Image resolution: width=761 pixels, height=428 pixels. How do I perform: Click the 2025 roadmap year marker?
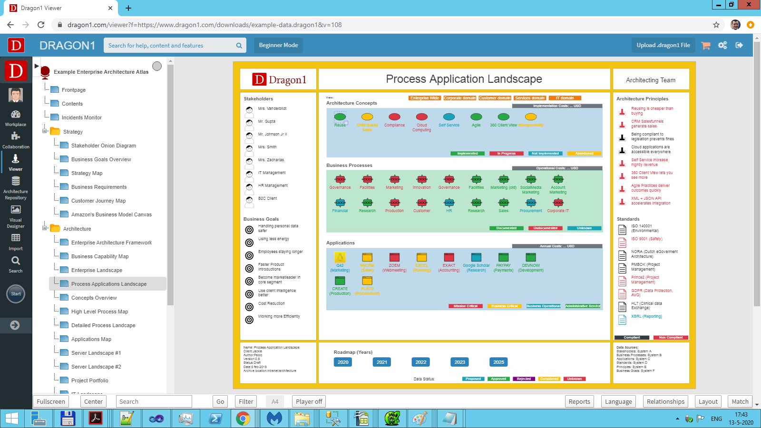(498, 362)
